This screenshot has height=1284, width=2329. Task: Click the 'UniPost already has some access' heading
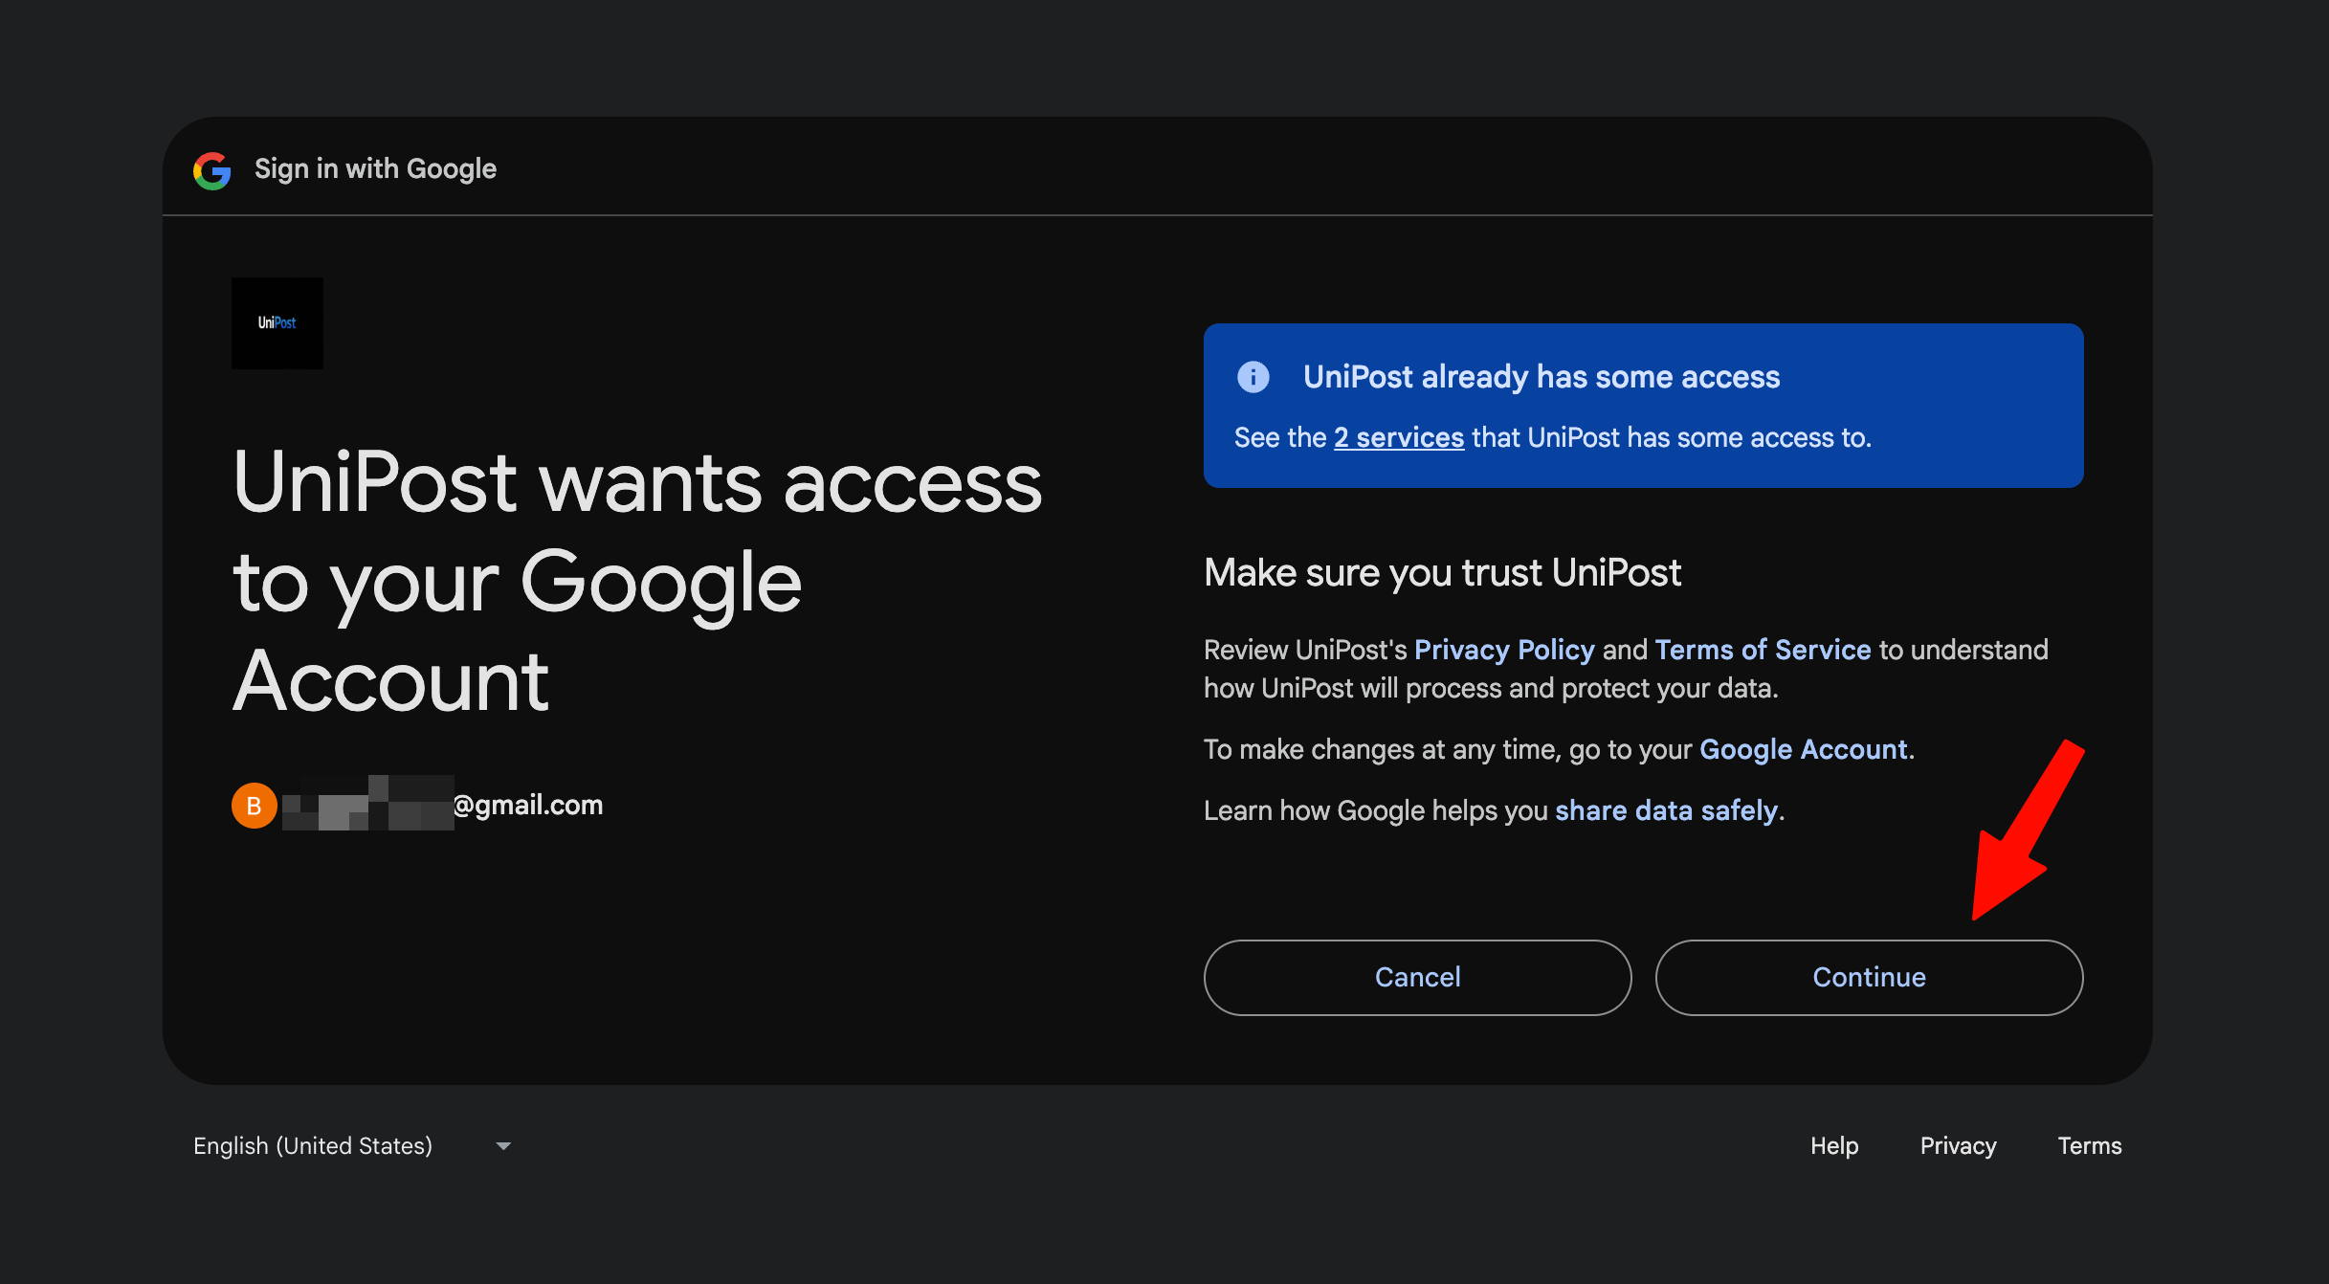pyautogui.click(x=1542, y=377)
